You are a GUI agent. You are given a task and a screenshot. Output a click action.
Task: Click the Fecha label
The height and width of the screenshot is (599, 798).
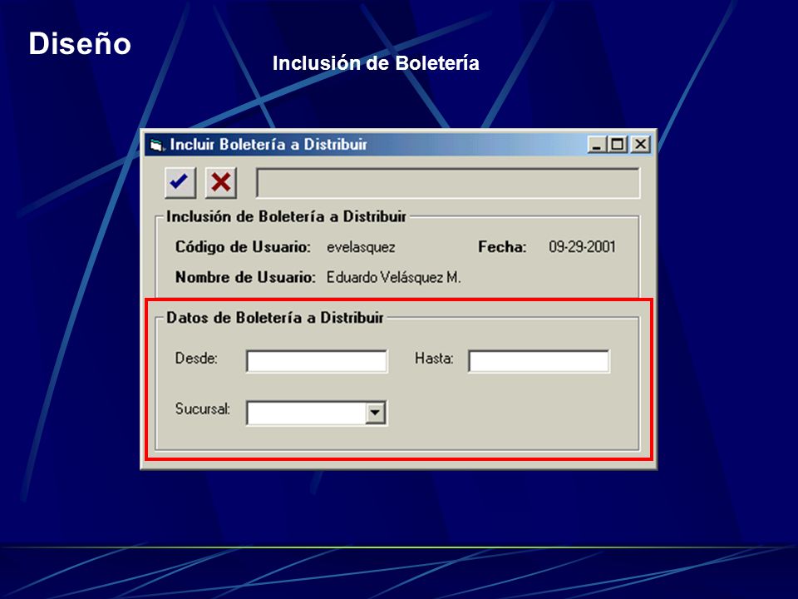click(x=502, y=247)
